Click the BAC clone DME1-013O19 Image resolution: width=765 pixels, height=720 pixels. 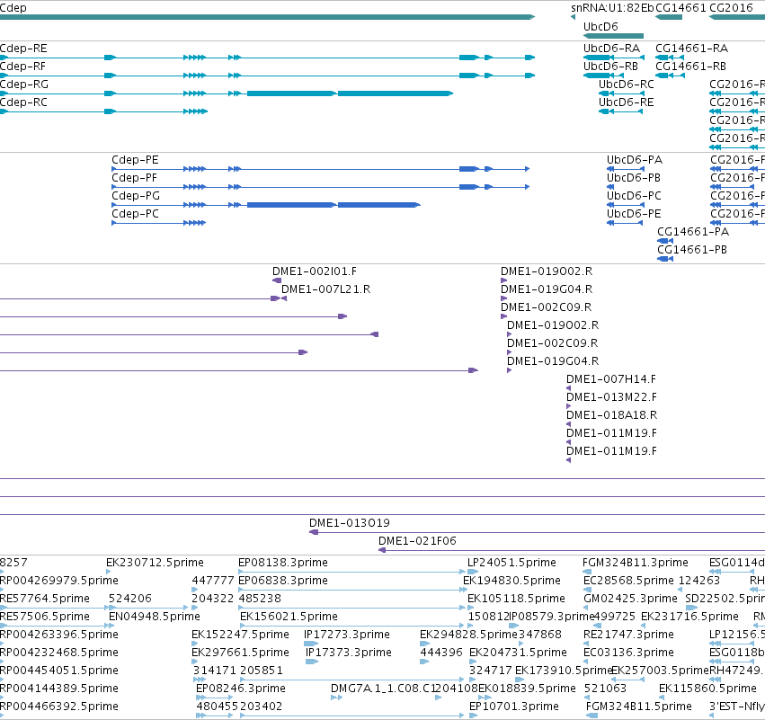pos(350,523)
